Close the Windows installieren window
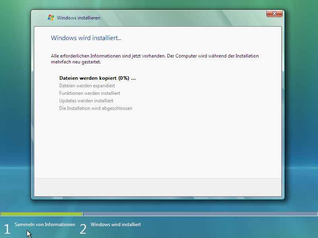This screenshot has width=318, height=238. tap(274, 13)
